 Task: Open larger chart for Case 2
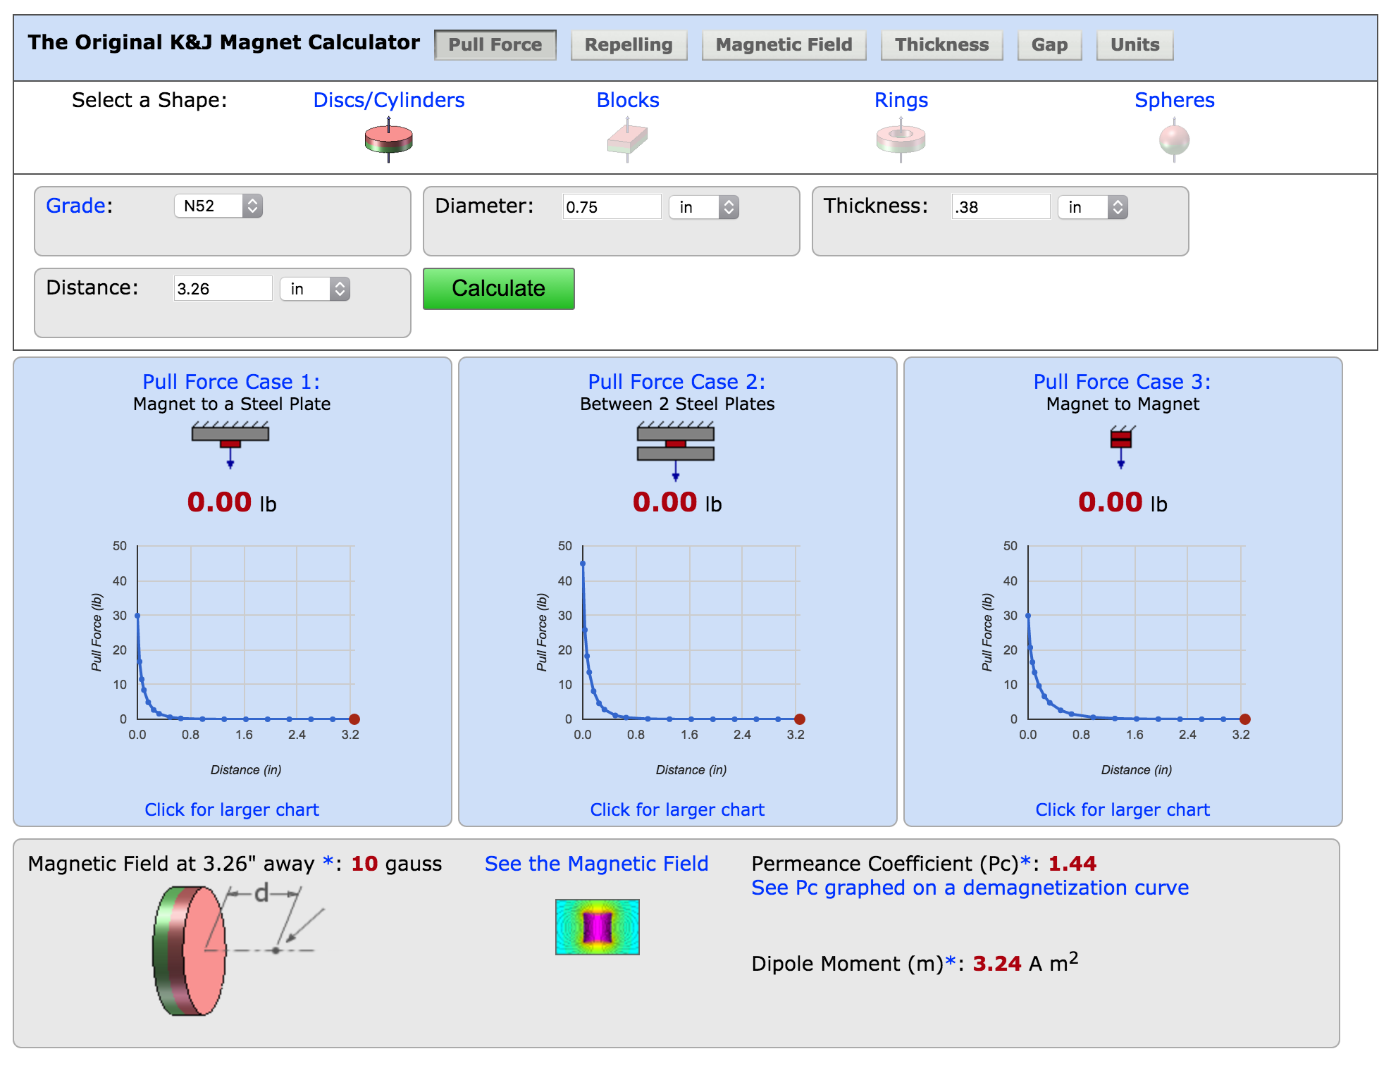(677, 809)
